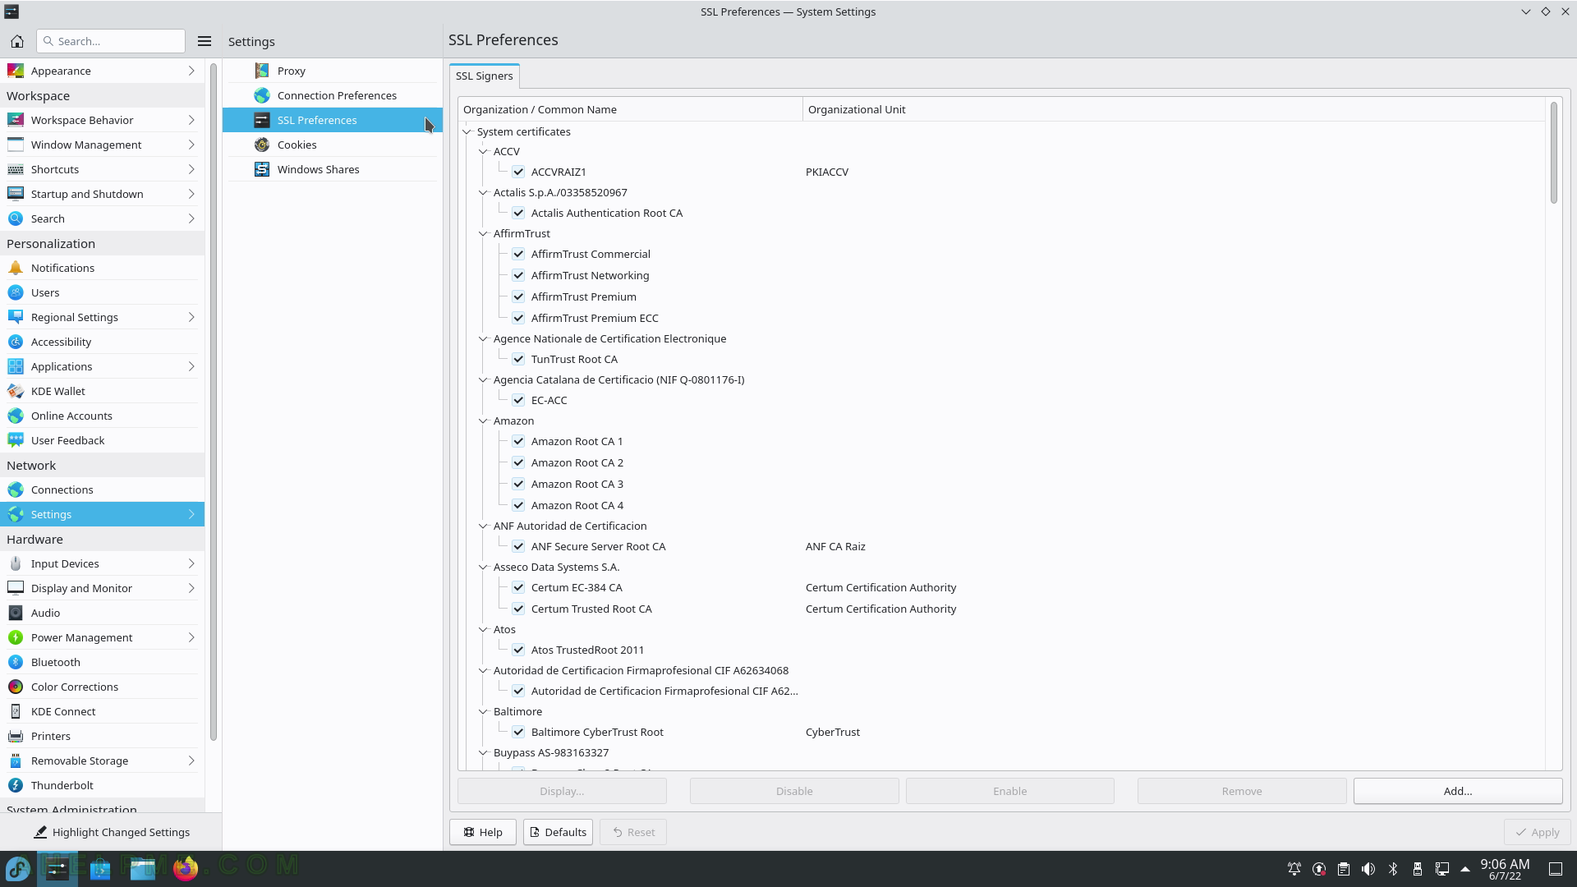Click the Power Management icon
The image size is (1577, 887).
pyautogui.click(x=16, y=637)
